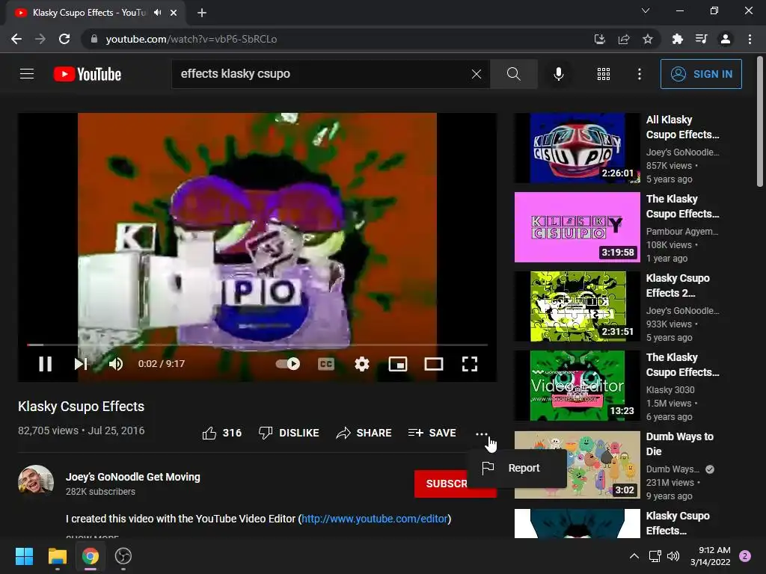
Task: Open Chrome extensions puzzle icon
Action: (677, 39)
